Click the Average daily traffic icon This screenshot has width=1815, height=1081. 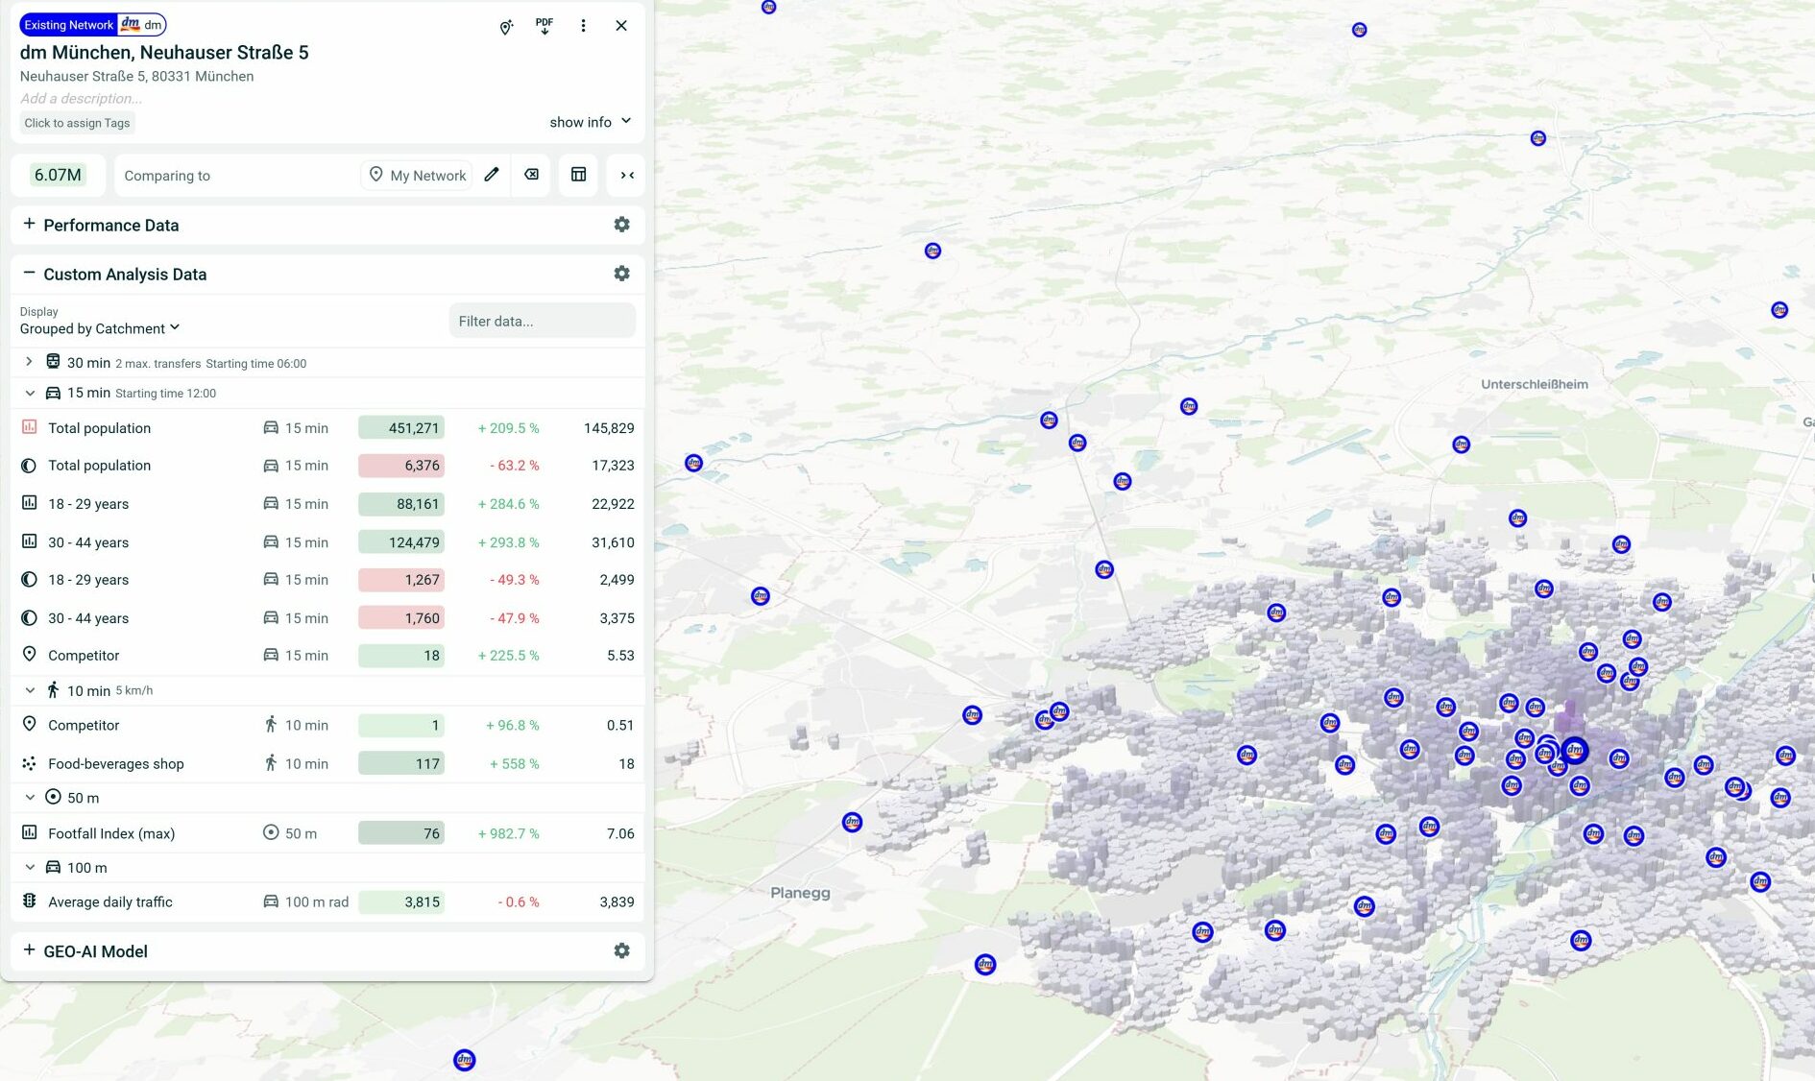click(29, 901)
